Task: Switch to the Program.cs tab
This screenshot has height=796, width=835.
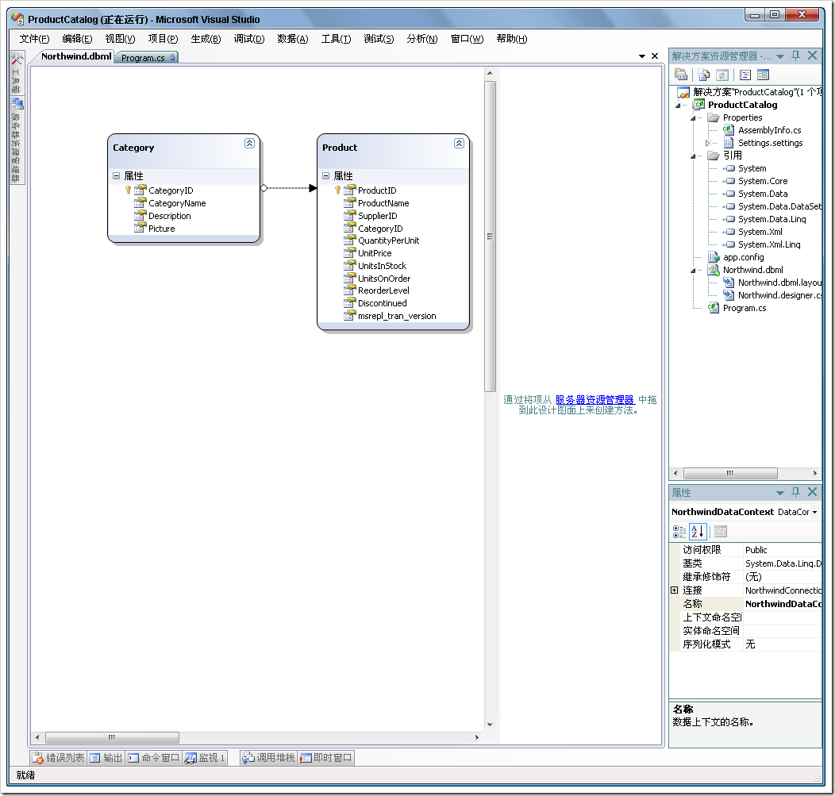Action: (146, 57)
